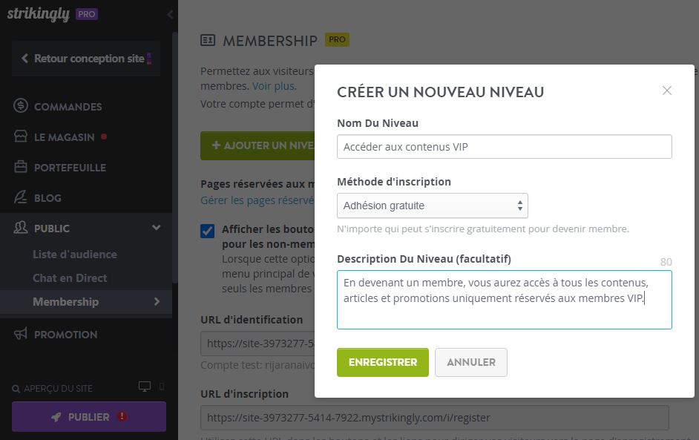Viewport: 699px width, 440px height.
Task: Open Chat en Direct menu item
Action: (x=70, y=278)
